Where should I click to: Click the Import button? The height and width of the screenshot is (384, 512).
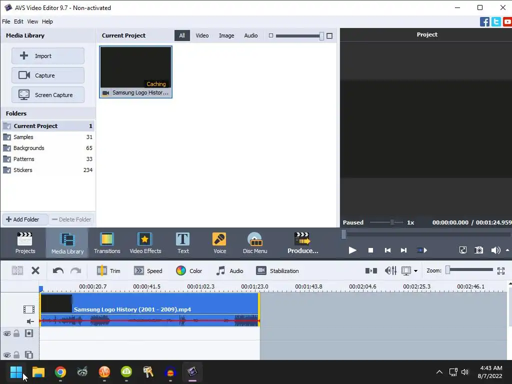point(47,56)
